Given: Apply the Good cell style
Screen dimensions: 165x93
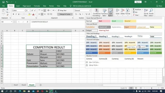Looking at the screenshot, I should tap(117, 21).
